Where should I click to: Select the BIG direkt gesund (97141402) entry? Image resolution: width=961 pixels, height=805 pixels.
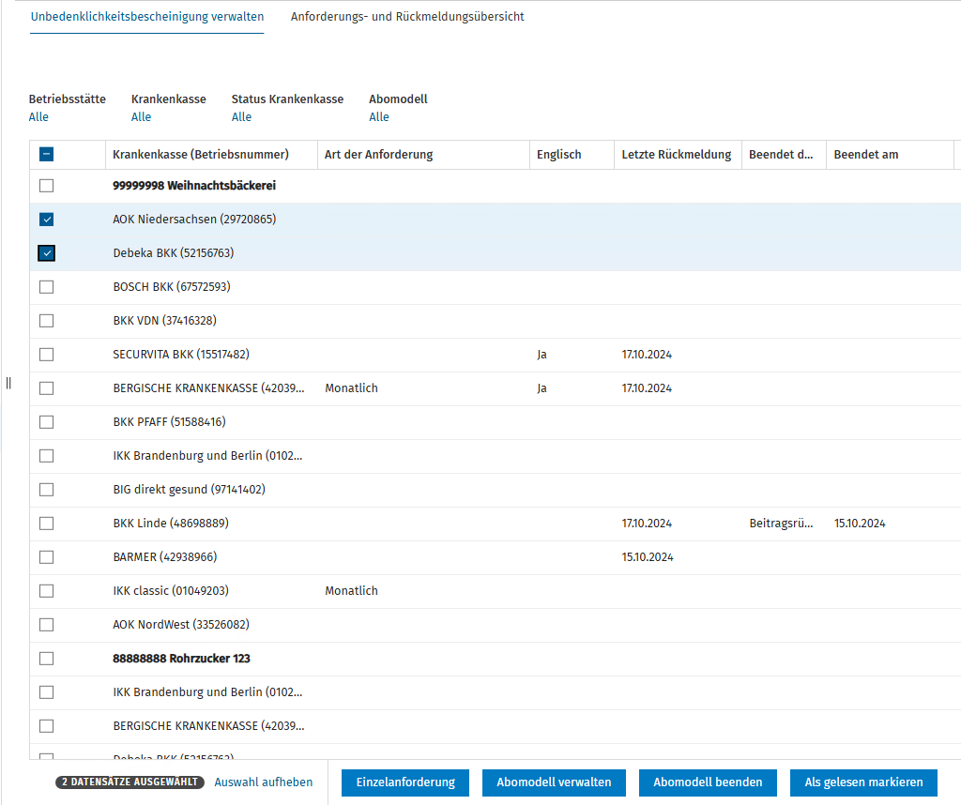coord(189,490)
